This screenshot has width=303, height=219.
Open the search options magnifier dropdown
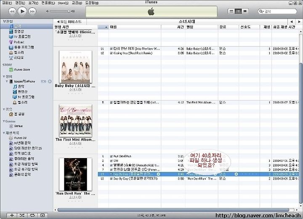261,11
